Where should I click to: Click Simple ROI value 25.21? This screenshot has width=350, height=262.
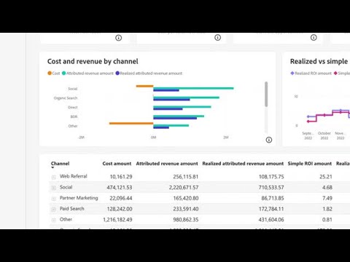(x=326, y=177)
